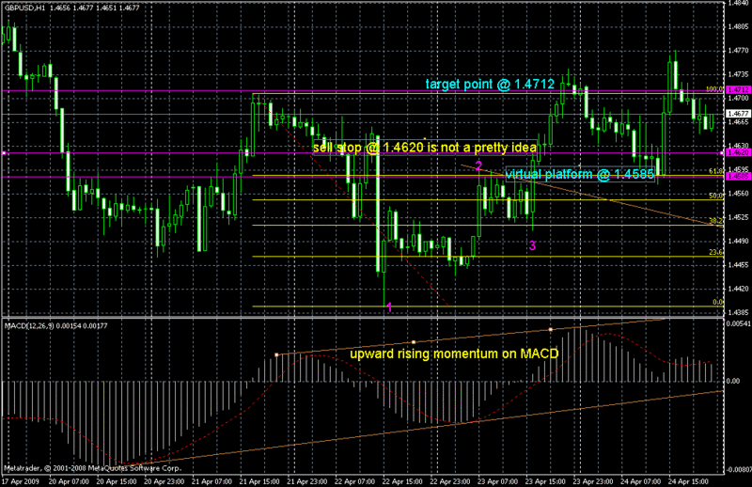752x487 pixels.
Task: Click the '22 Apr 15:00' time axis label
Action: point(402,481)
